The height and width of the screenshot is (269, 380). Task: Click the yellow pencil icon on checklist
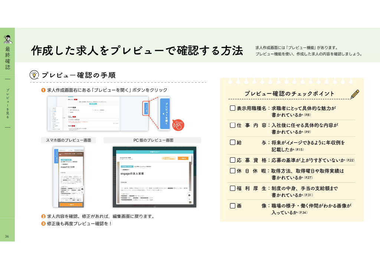[355, 94]
